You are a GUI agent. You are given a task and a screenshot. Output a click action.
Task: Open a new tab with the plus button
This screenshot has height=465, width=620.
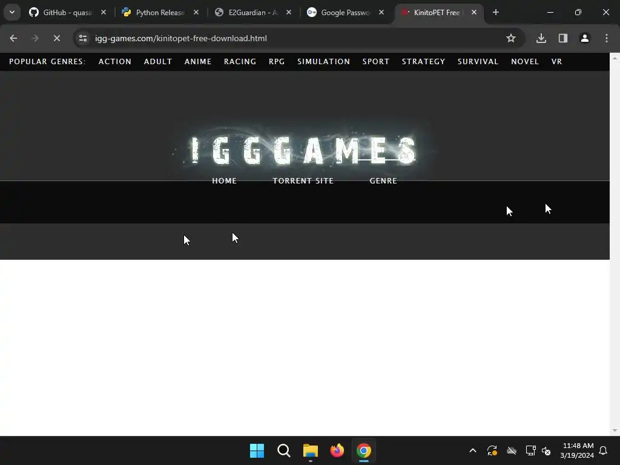pos(496,12)
